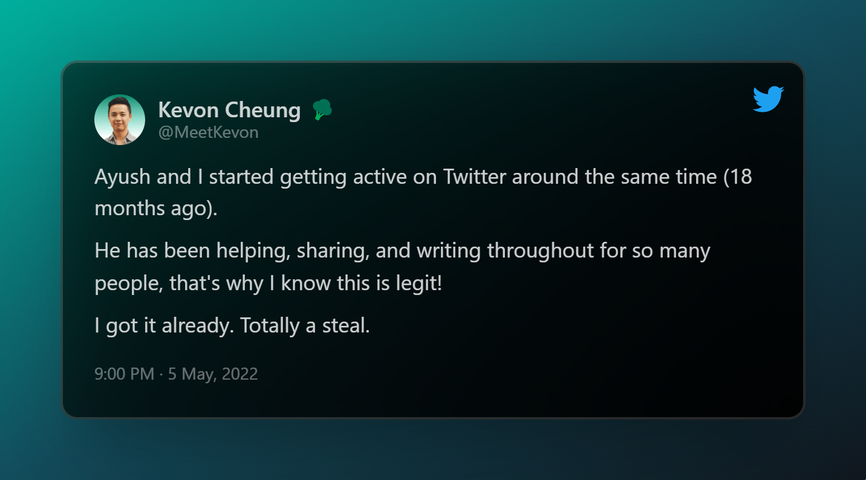Click the text "months ago)."
This screenshot has height=480, width=866.
click(x=155, y=208)
